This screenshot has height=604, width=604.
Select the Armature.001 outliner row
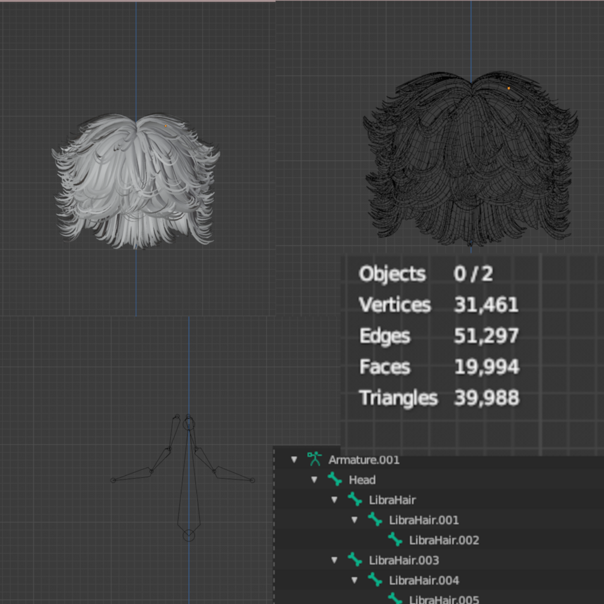pos(439,460)
